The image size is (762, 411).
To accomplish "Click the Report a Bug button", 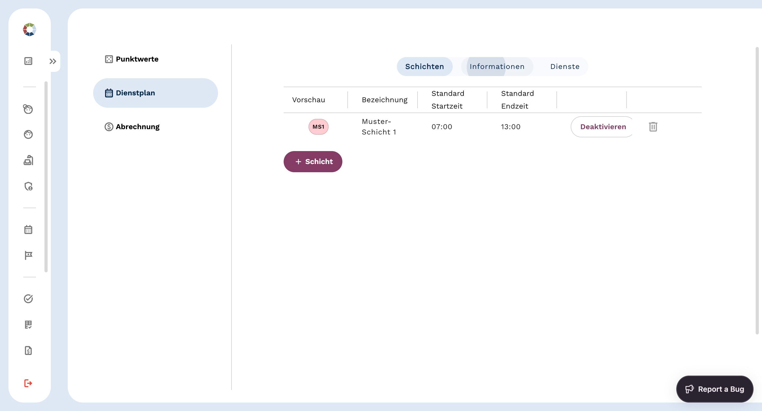I will [714, 389].
